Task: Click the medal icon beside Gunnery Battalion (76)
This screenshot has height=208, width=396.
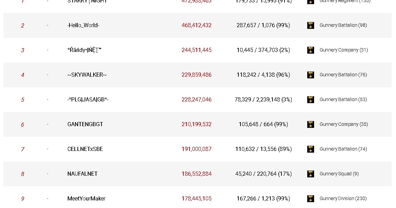Action: click(x=310, y=75)
